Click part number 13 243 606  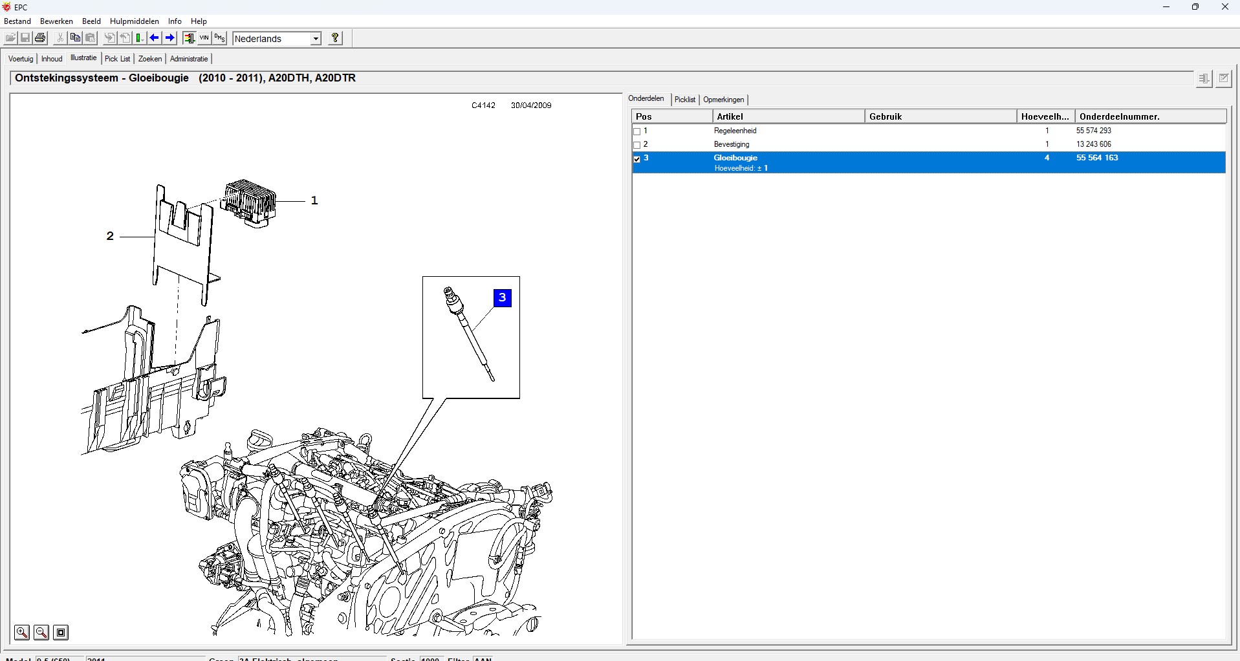click(x=1094, y=145)
